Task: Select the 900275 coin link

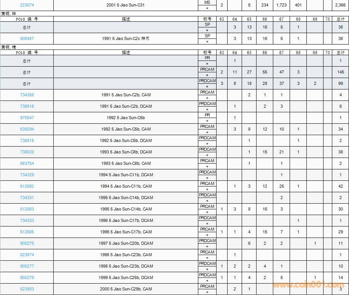Action: click(27, 243)
